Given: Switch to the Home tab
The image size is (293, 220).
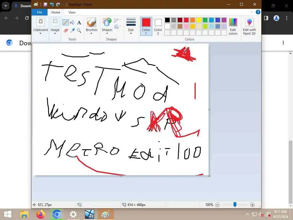Looking at the screenshot, I should click(x=56, y=12).
